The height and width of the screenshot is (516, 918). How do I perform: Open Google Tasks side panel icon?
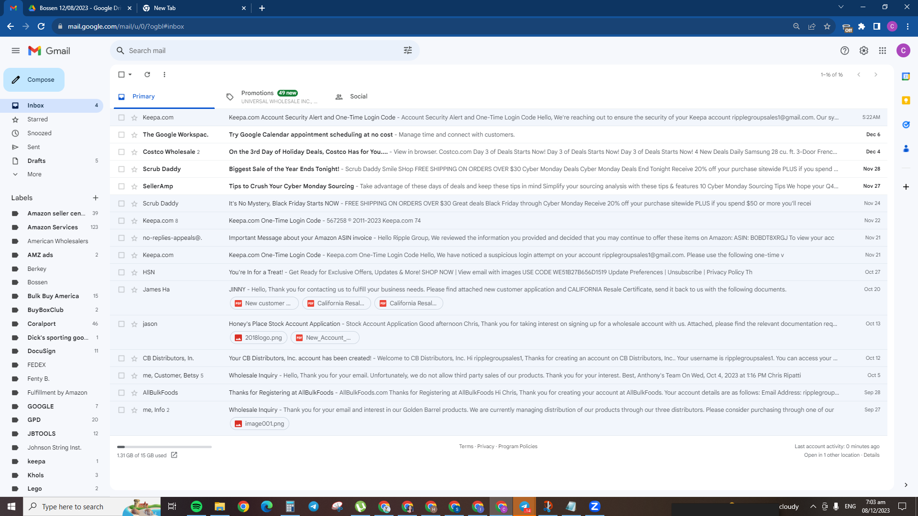(x=906, y=125)
